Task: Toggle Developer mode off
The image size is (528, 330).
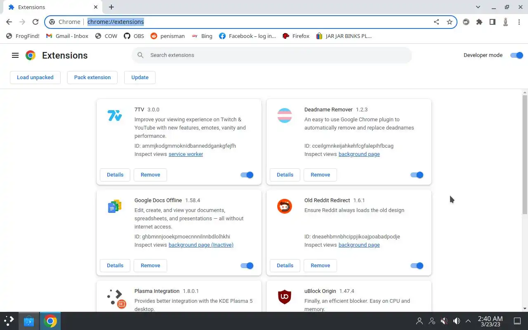Action: click(x=517, y=55)
